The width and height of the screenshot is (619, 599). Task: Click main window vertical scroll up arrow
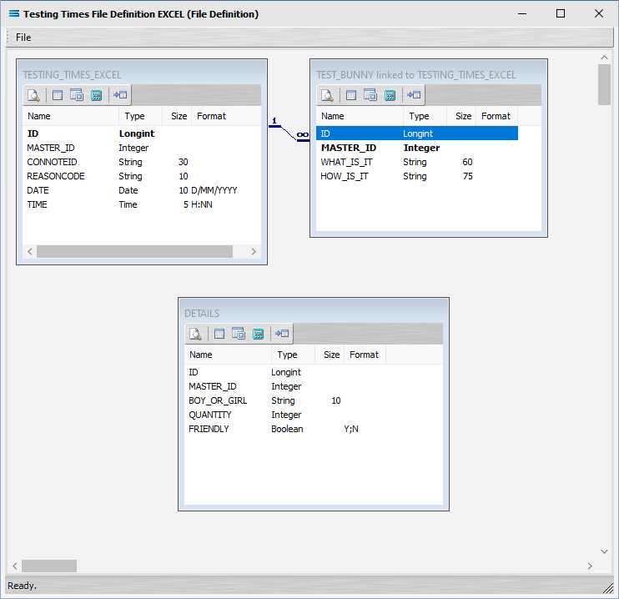[x=604, y=58]
